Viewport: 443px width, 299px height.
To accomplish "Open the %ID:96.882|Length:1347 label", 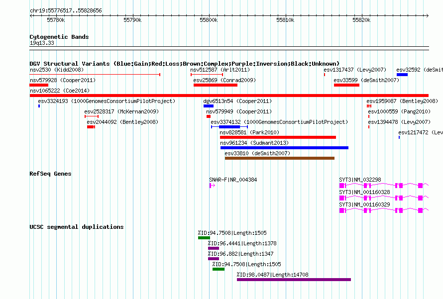I will coord(241,254).
